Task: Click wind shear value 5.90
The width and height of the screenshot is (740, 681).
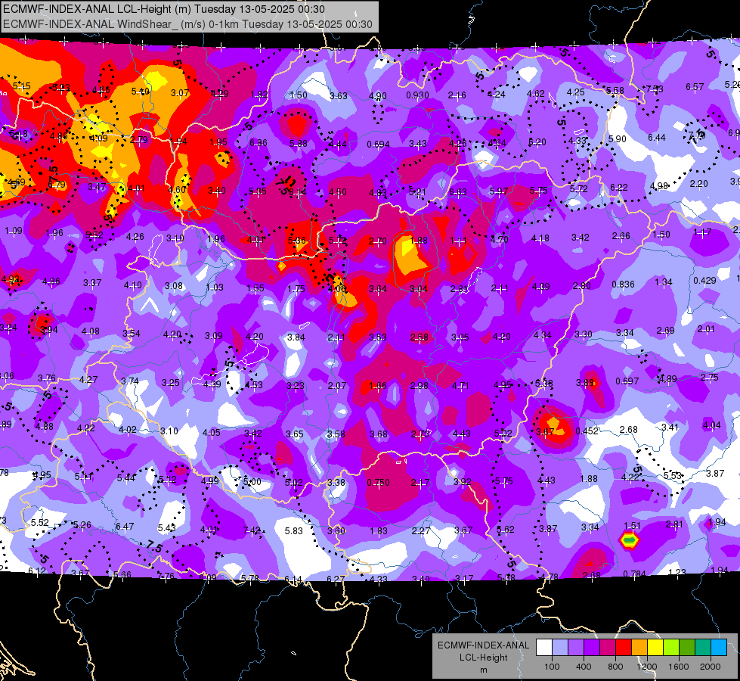Action: pyautogui.click(x=618, y=139)
